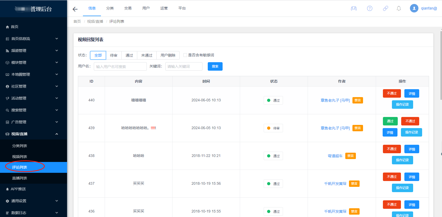Image resolution: width=442 pixels, height=217 pixels.
Task: Click the 首页信息流 sidebar icon
Action: pos(7,39)
